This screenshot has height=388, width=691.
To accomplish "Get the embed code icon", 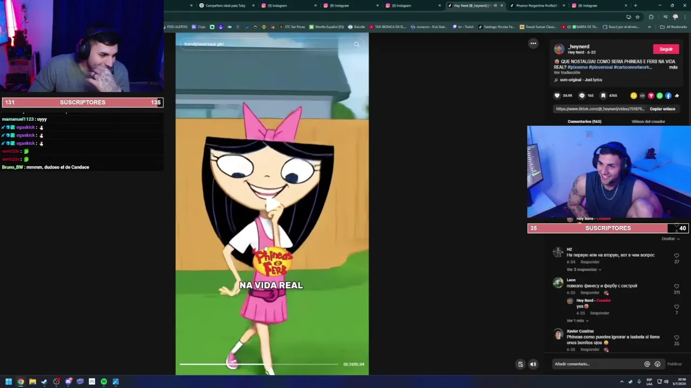I will [x=642, y=95].
